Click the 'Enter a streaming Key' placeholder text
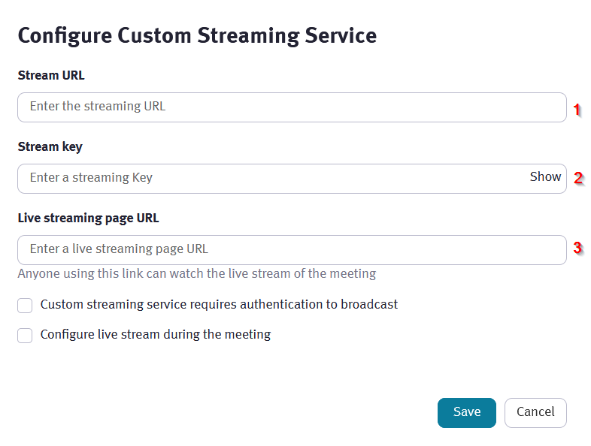The width and height of the screenshot is (591, 446). pos(91,178)
